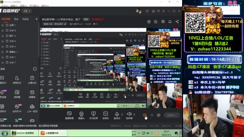
Task: Click the stream preview canvas
Action: (x=111, y=68)
